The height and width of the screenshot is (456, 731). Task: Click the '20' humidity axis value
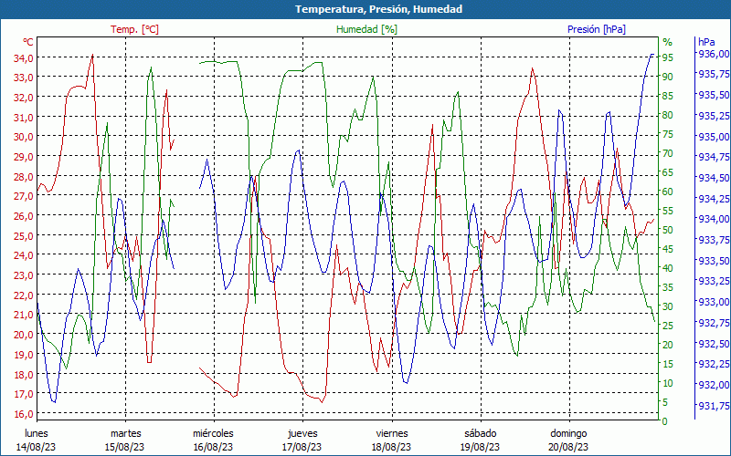[668, 345]
